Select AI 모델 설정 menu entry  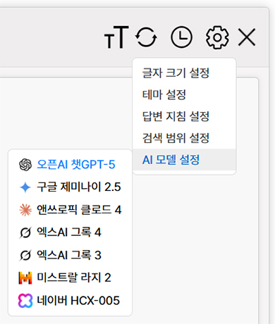pyautogui.click(x=184, y=160)
